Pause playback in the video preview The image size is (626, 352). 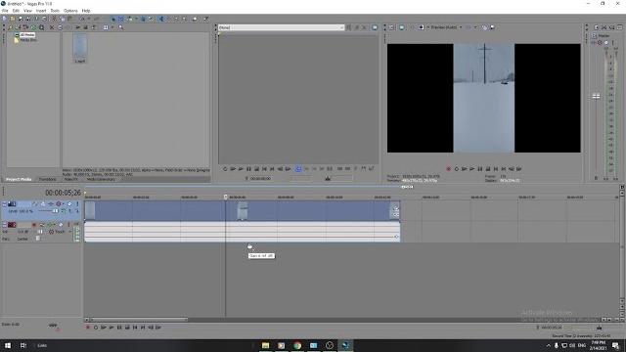[480, 169]
